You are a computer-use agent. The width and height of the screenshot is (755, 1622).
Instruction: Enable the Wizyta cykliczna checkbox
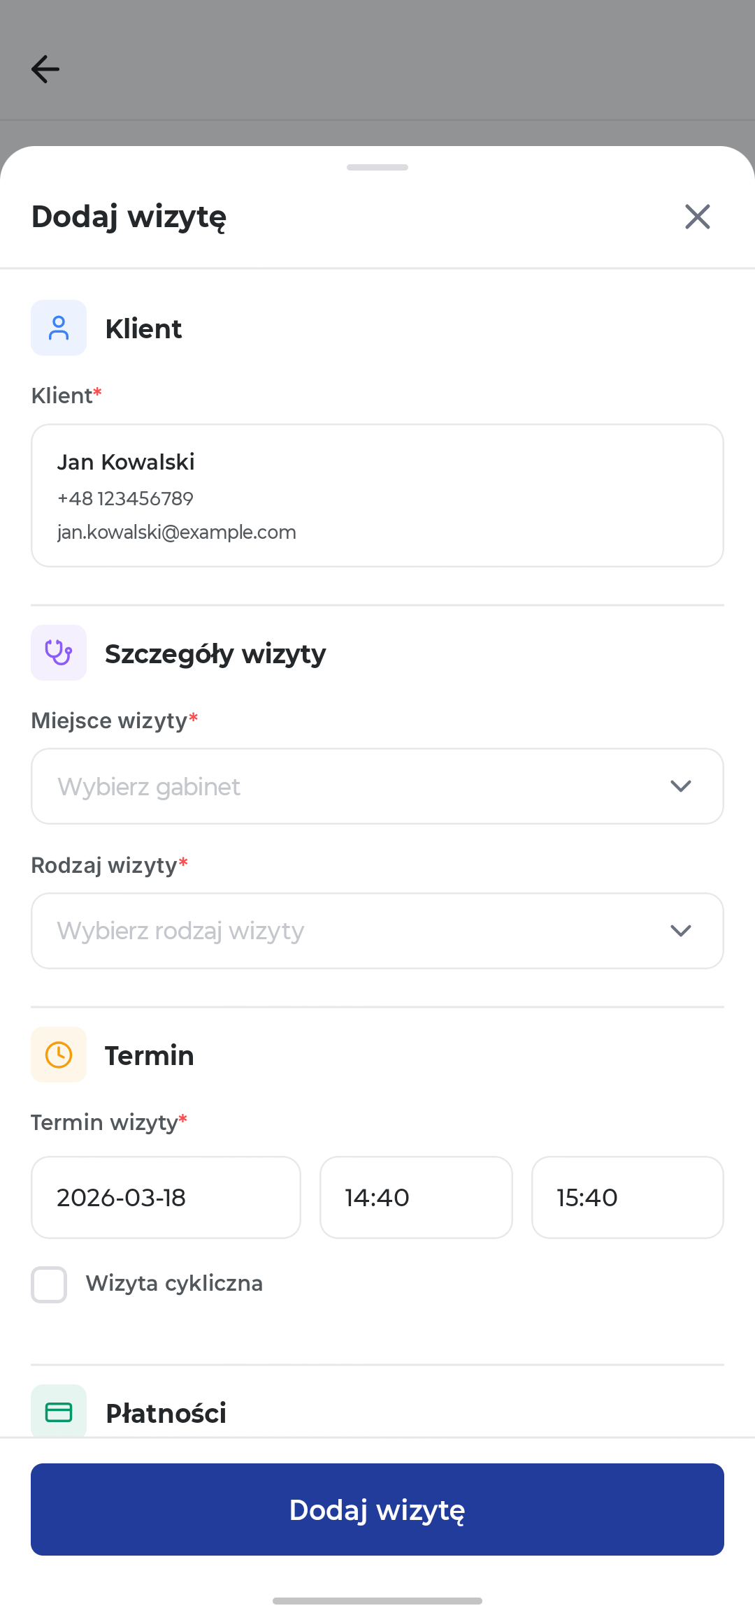[x=49, y=1284]
